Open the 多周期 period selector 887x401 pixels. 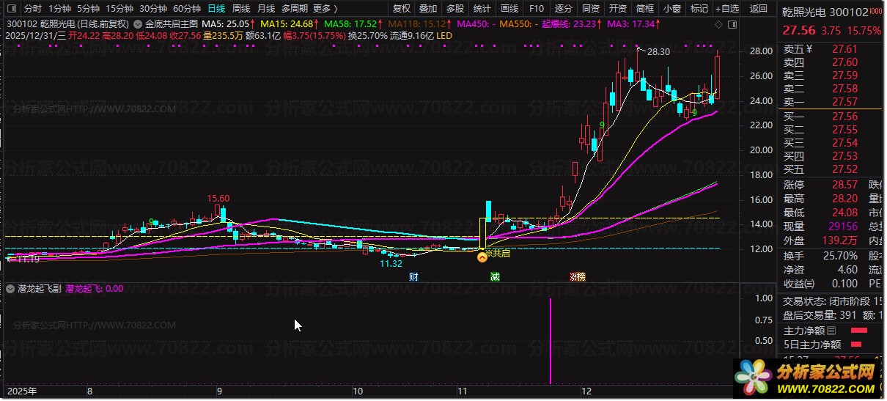[x=295, y=9]
